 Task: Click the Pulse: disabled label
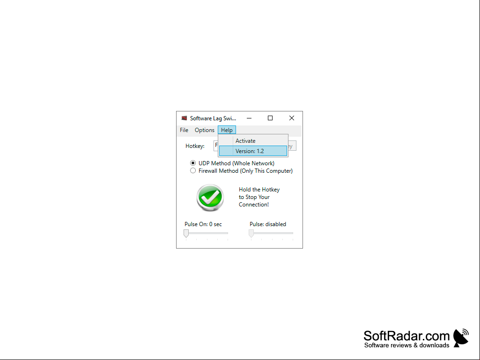click(268, 224)
